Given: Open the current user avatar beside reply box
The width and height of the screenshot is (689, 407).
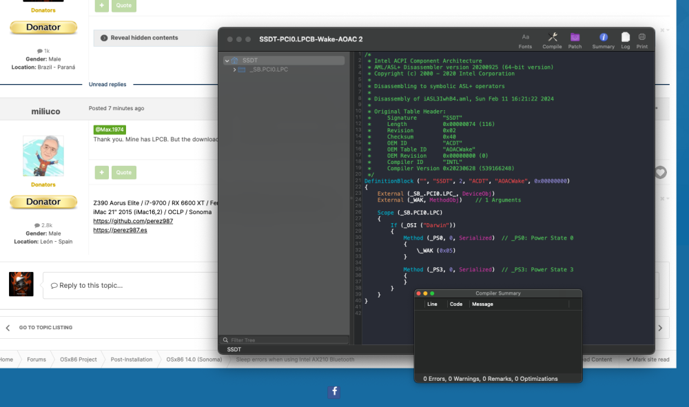Looking at the screenshot, I should tap(21, 284).
